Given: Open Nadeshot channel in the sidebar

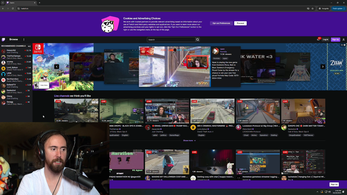Looking at the screenshot, I should pyautogui.click(x=16, y=92).
